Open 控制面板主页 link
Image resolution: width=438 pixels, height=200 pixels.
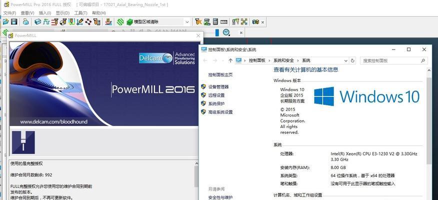pos(220,75)
